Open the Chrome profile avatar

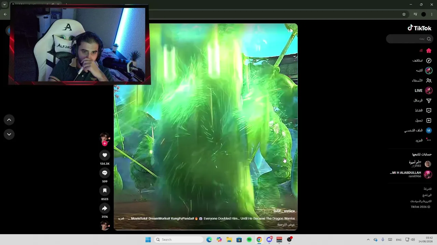[424, 14]
